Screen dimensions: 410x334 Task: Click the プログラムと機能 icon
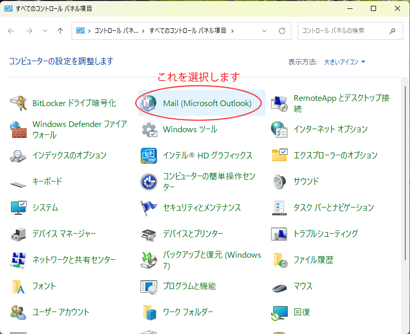(149, 286)
